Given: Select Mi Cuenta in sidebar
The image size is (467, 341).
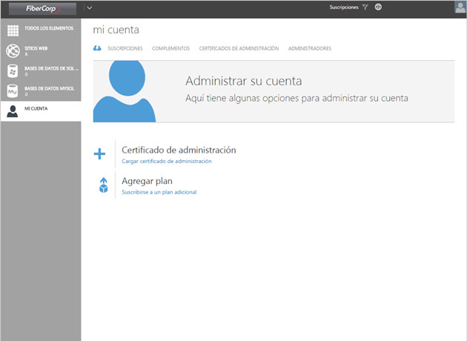Looking at the screenshot, I should [40, 110].
